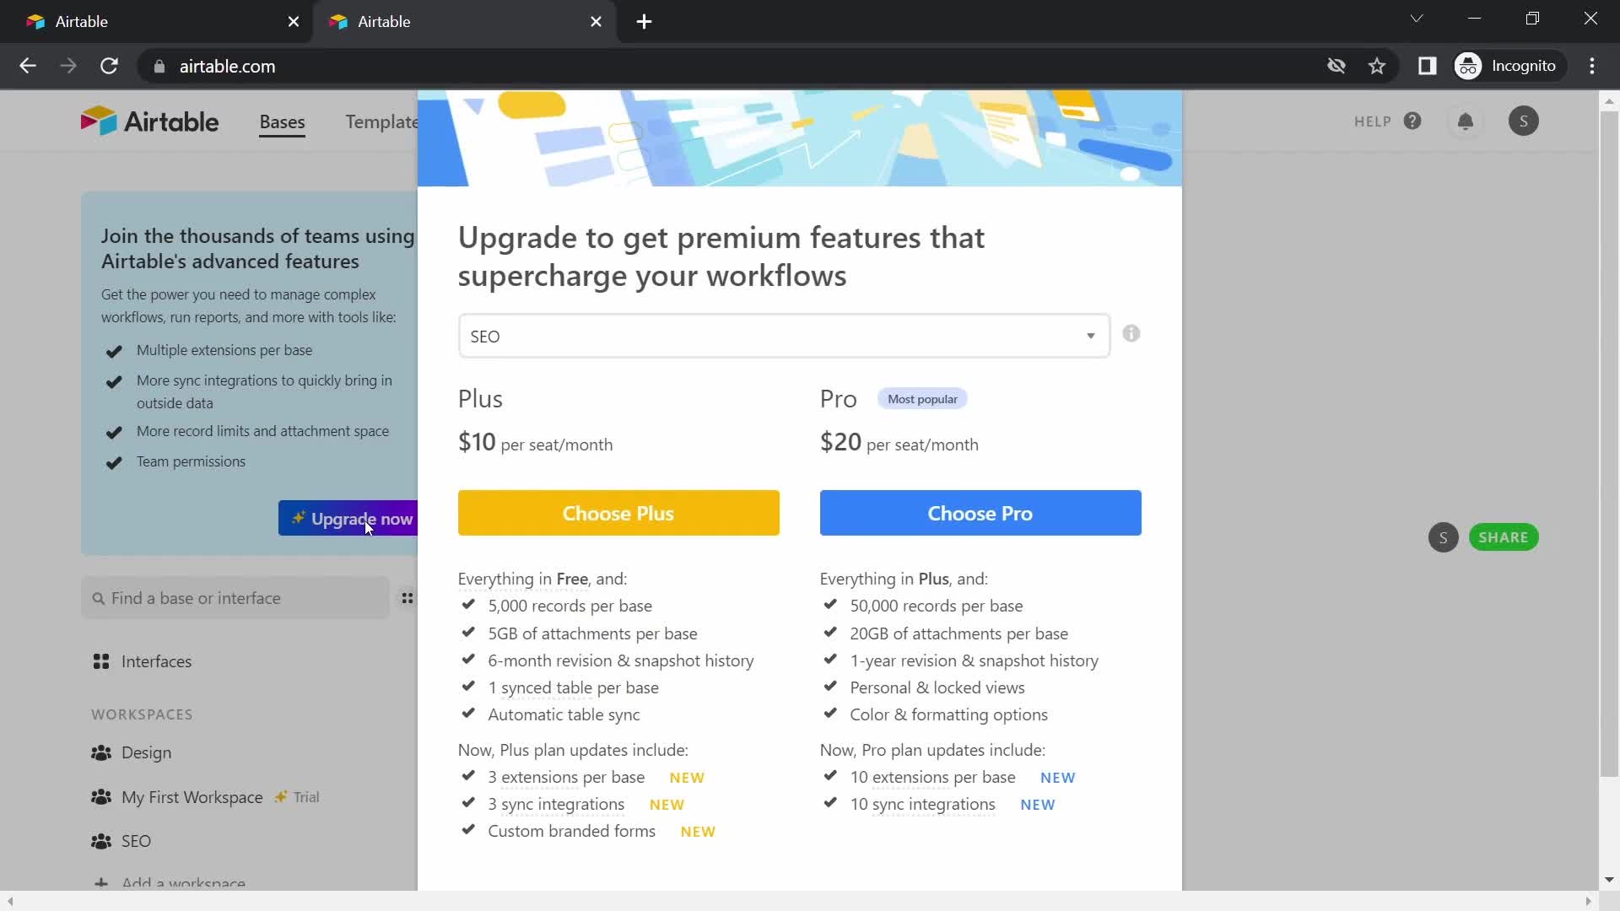
Task: Click the Bases menu tab
Action: (x=283, y=121)
